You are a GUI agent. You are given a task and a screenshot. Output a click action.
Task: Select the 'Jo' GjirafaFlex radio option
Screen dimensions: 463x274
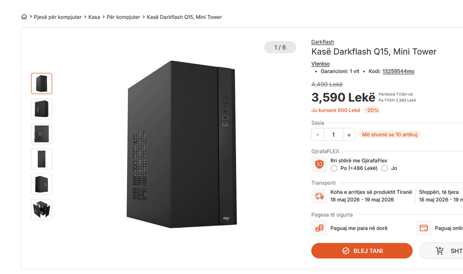tap(385, 168)
